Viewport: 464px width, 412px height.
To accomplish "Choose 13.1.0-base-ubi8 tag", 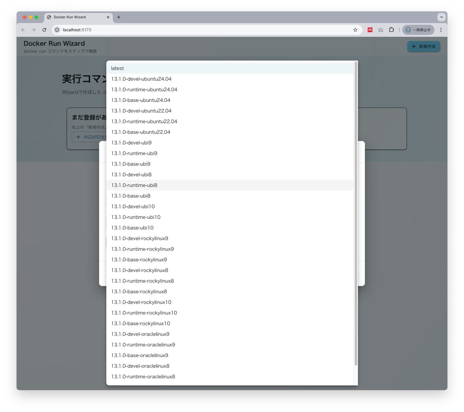I will (x=230, y=196).
